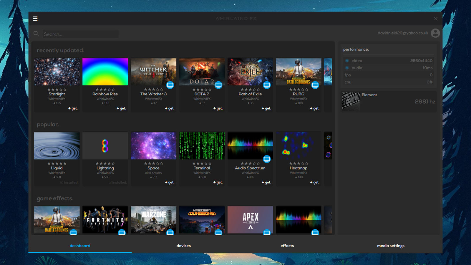Toggle the audio performance indicator
Viewport: 471px width, 265px height.
347,68
